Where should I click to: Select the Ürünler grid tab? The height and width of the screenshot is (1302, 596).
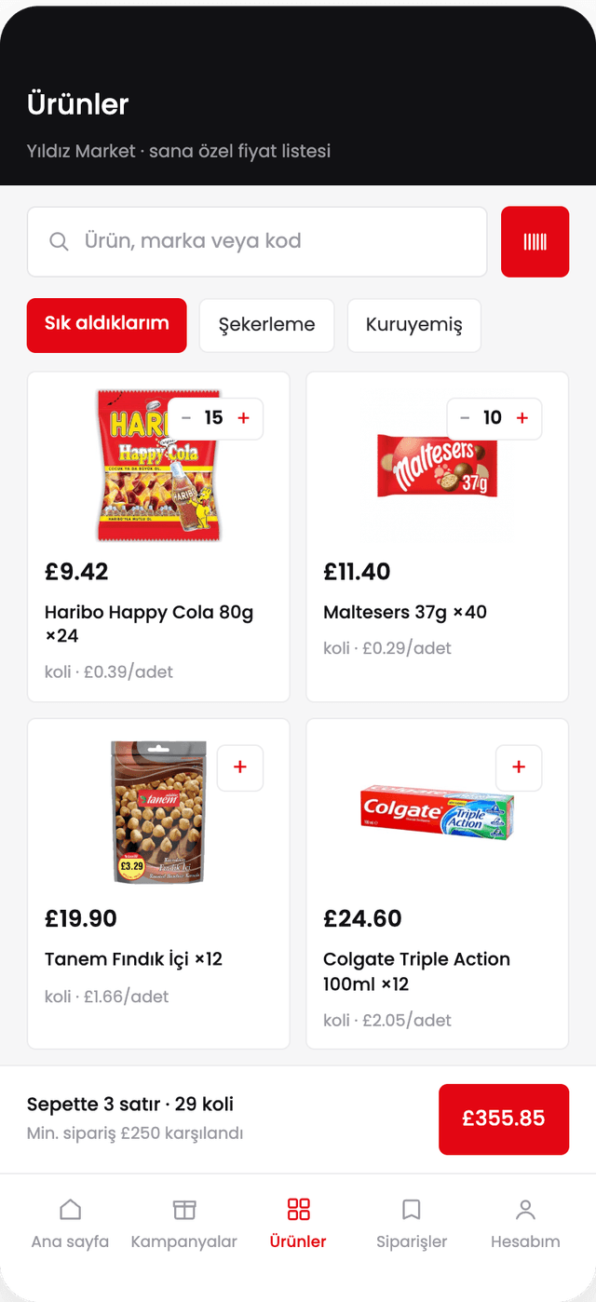298,1224
